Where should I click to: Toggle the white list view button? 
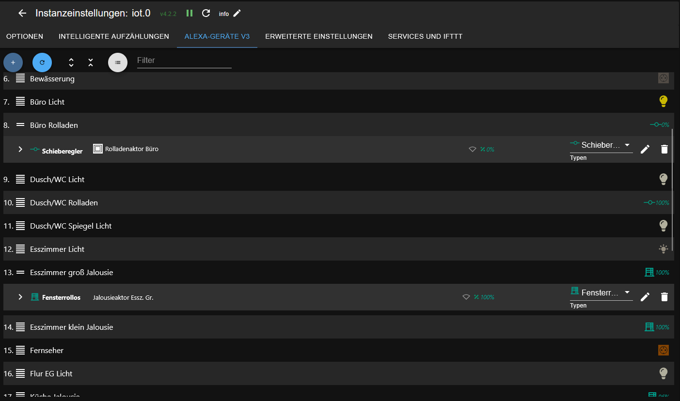(118, 62)
